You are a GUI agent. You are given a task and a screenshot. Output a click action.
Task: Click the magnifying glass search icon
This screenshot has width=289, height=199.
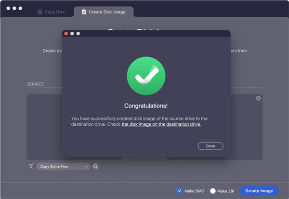pos(95,166)
